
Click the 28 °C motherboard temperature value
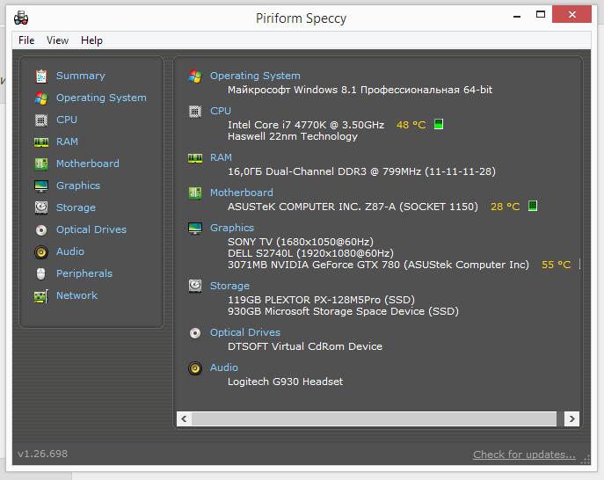click(505, 207)
